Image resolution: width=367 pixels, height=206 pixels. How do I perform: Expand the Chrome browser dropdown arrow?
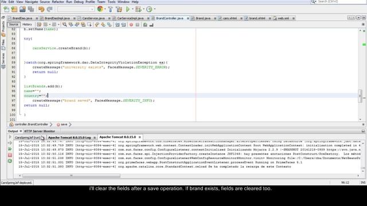105,9
